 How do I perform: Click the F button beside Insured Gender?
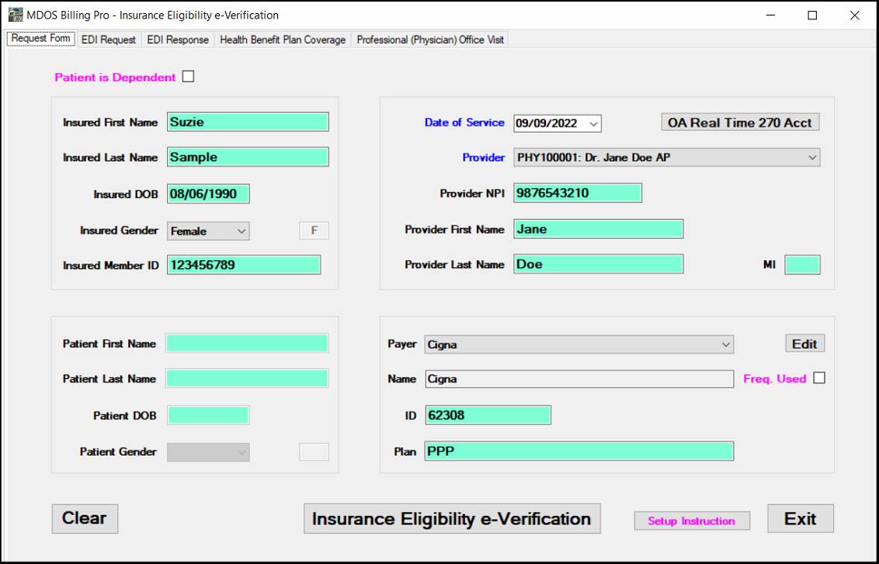[314, 230]
